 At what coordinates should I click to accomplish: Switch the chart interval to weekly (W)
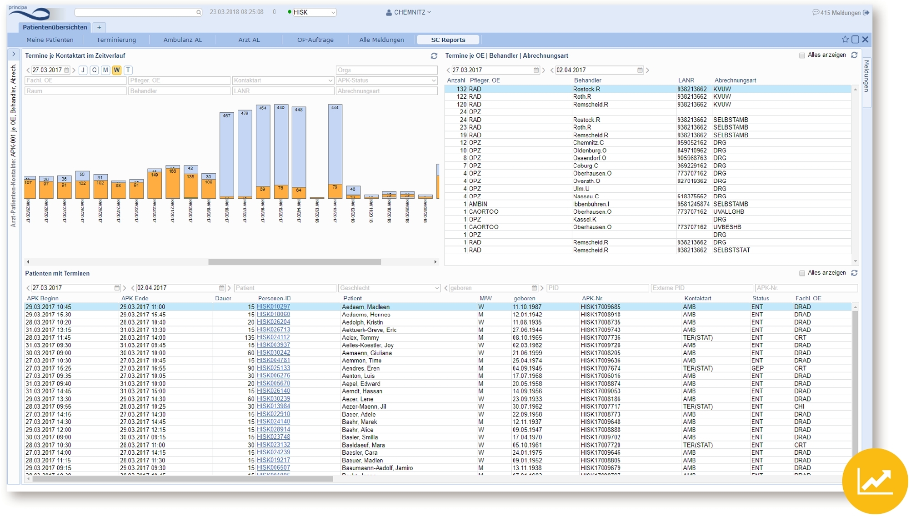point(117,70)
